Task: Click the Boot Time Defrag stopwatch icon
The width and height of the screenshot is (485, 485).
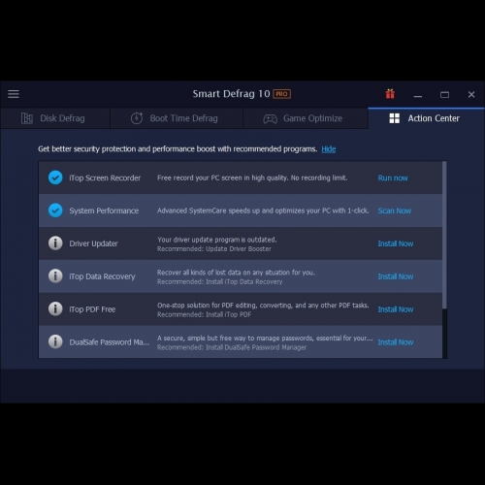Action: (137, 118)
